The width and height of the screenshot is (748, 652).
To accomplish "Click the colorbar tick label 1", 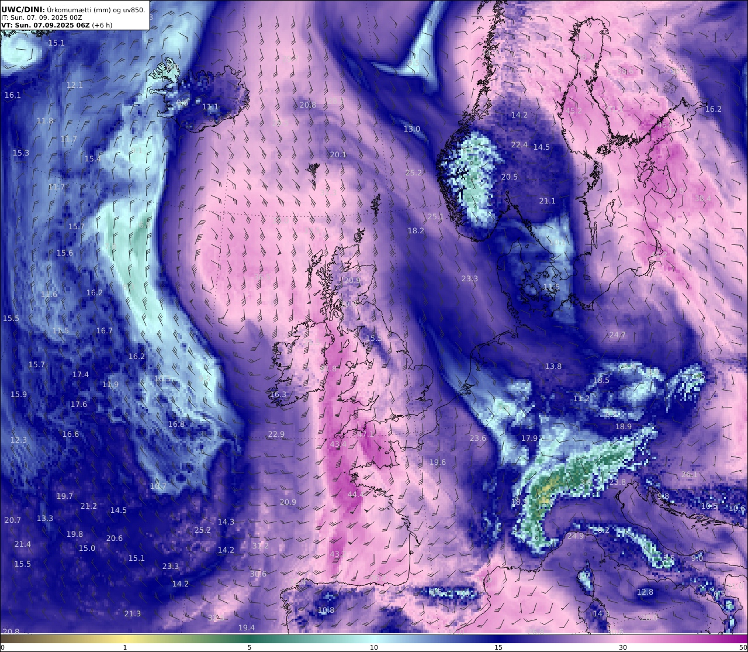I will coord(125,647).
